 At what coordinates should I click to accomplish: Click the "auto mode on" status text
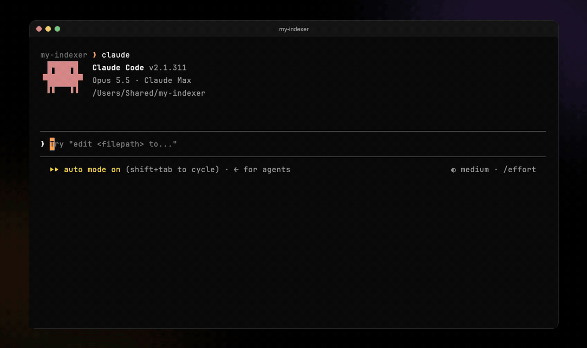[x=92, y=169]
